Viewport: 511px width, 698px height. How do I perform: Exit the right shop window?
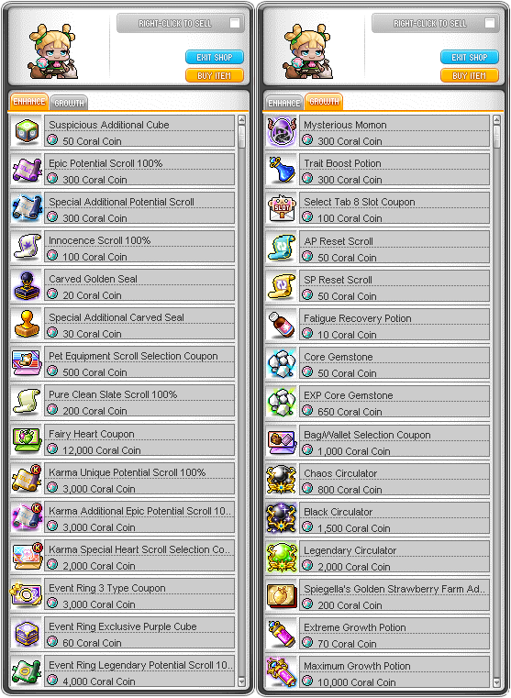coord(470,57)
